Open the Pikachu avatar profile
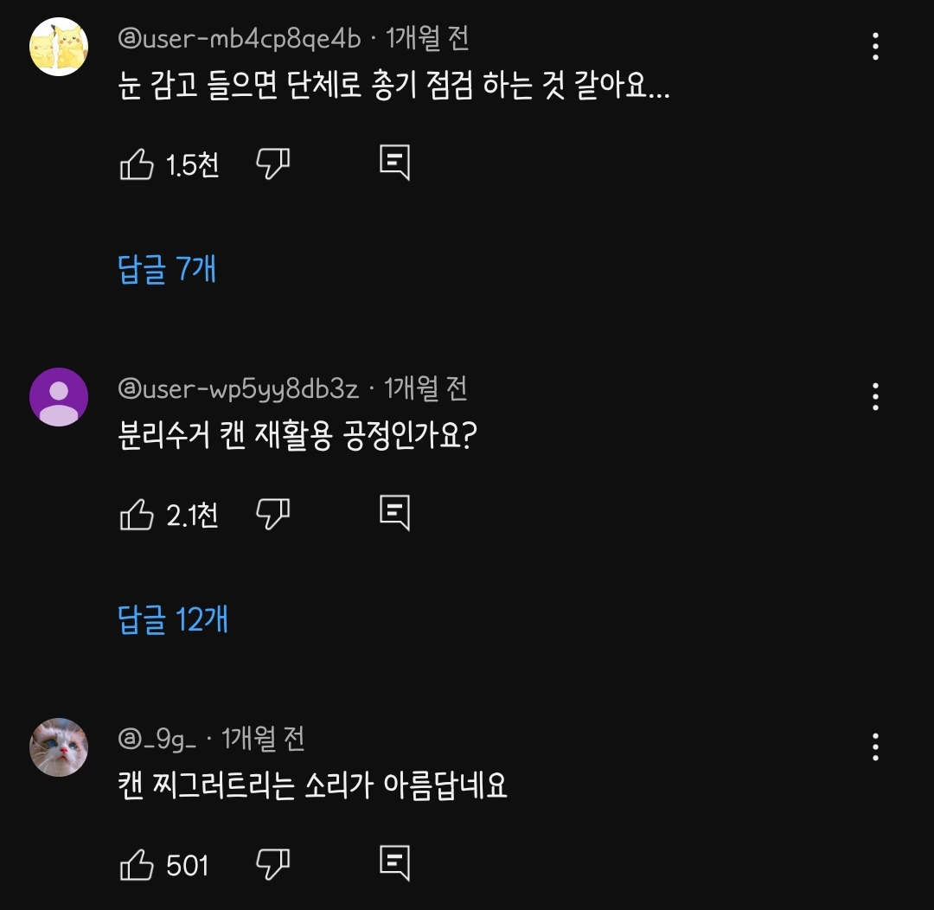This screenshot has height=910, width=934. point(59,47)
